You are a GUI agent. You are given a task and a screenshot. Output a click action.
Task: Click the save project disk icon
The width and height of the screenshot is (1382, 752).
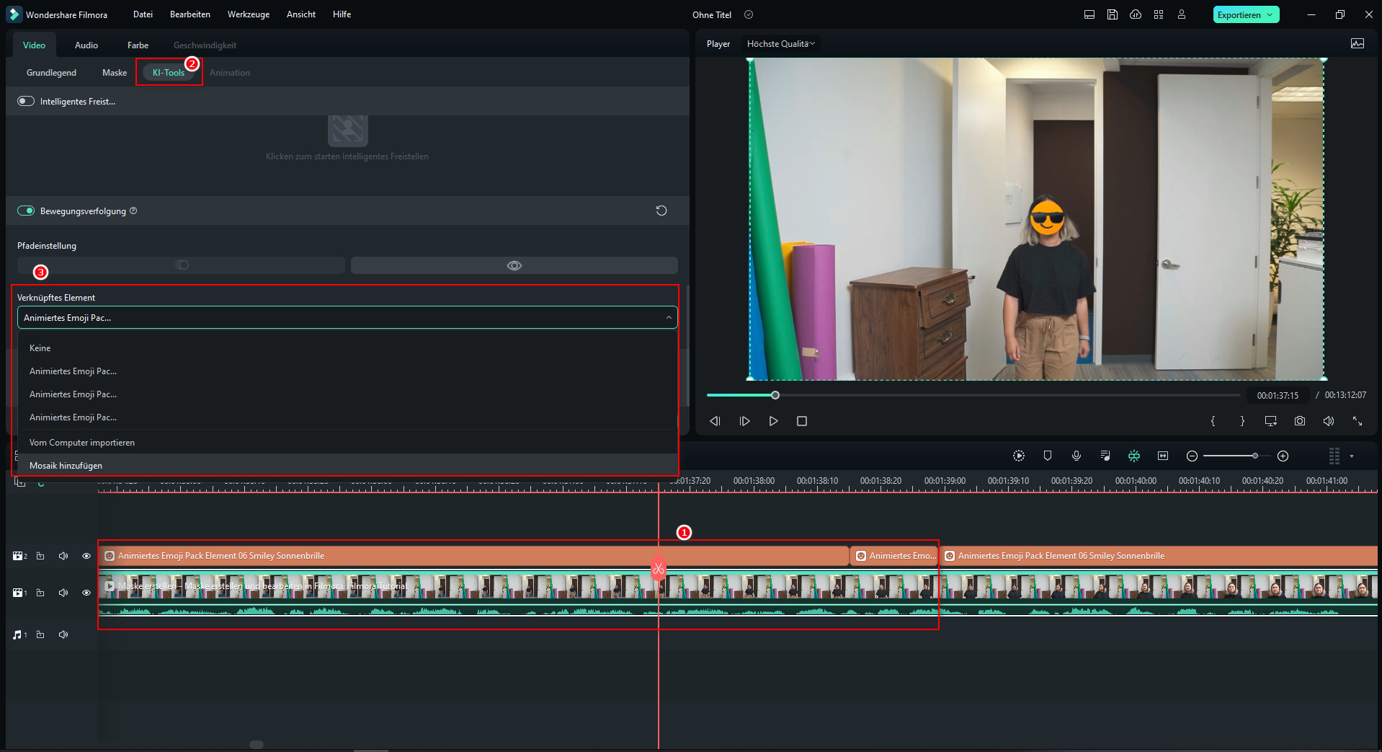tap(1113, 14)
